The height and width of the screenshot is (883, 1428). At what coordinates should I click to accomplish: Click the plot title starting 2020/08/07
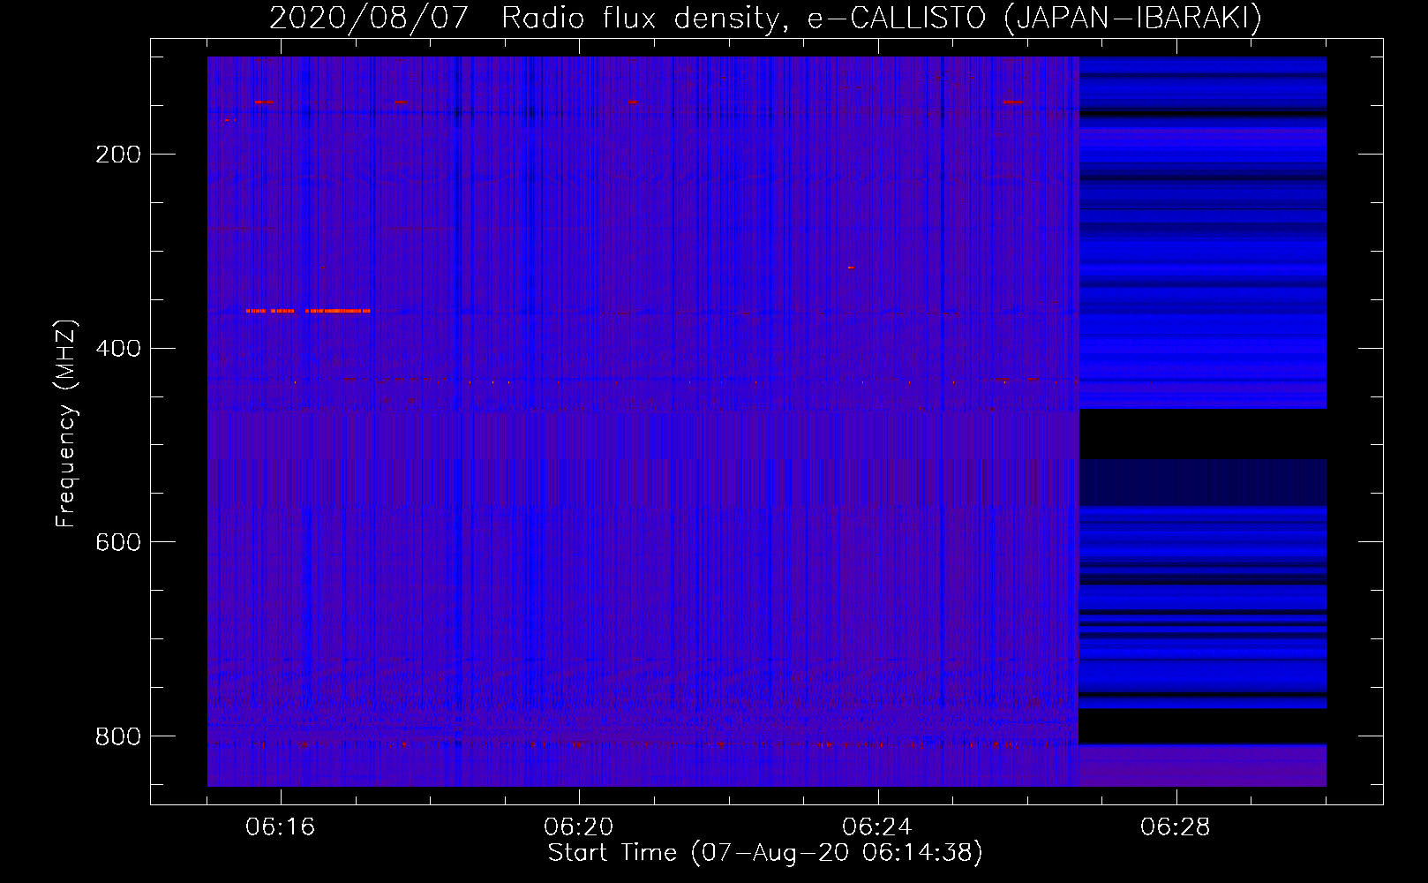click(x=765, y=18)
